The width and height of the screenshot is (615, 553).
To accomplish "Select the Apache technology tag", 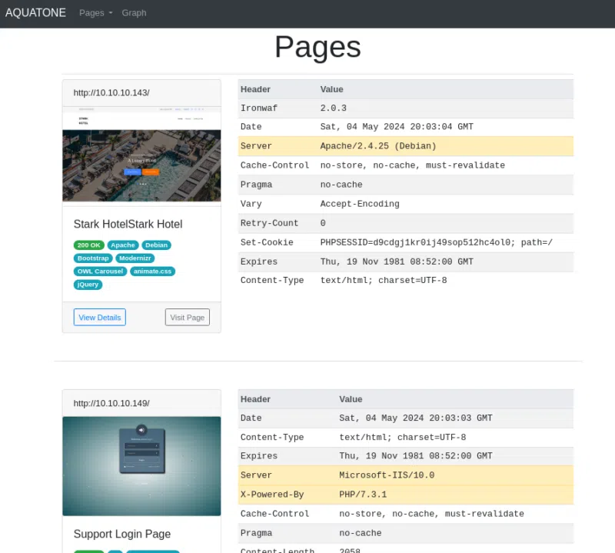I will pos(121,245).
